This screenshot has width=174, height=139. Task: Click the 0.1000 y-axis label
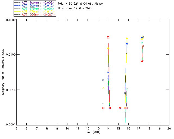(11, 20)
